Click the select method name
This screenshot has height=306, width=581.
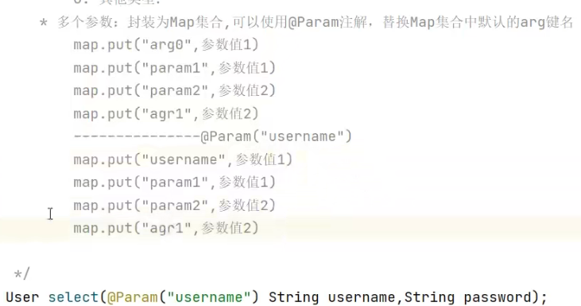(x=73, y=297)
